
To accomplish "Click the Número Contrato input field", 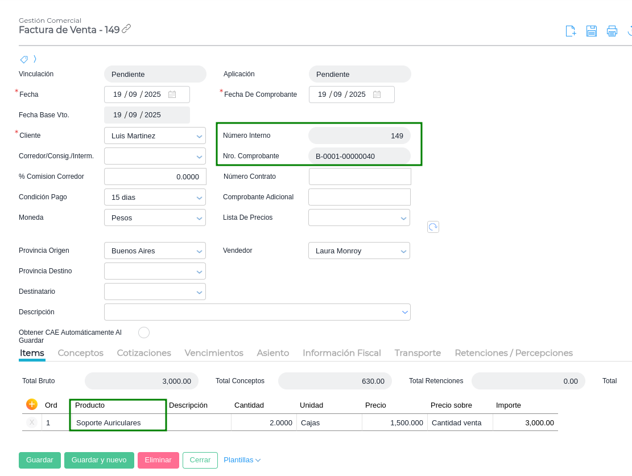I will coord(360,177).
